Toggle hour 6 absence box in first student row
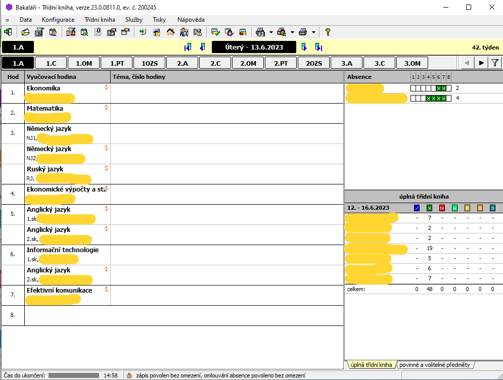This screenshot has height=380, width=503. (x=438, y=88)
